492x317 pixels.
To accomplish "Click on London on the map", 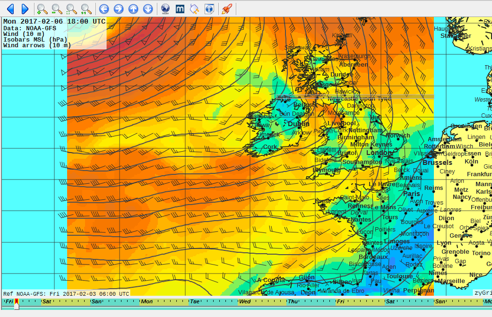I will coord(379,153).
